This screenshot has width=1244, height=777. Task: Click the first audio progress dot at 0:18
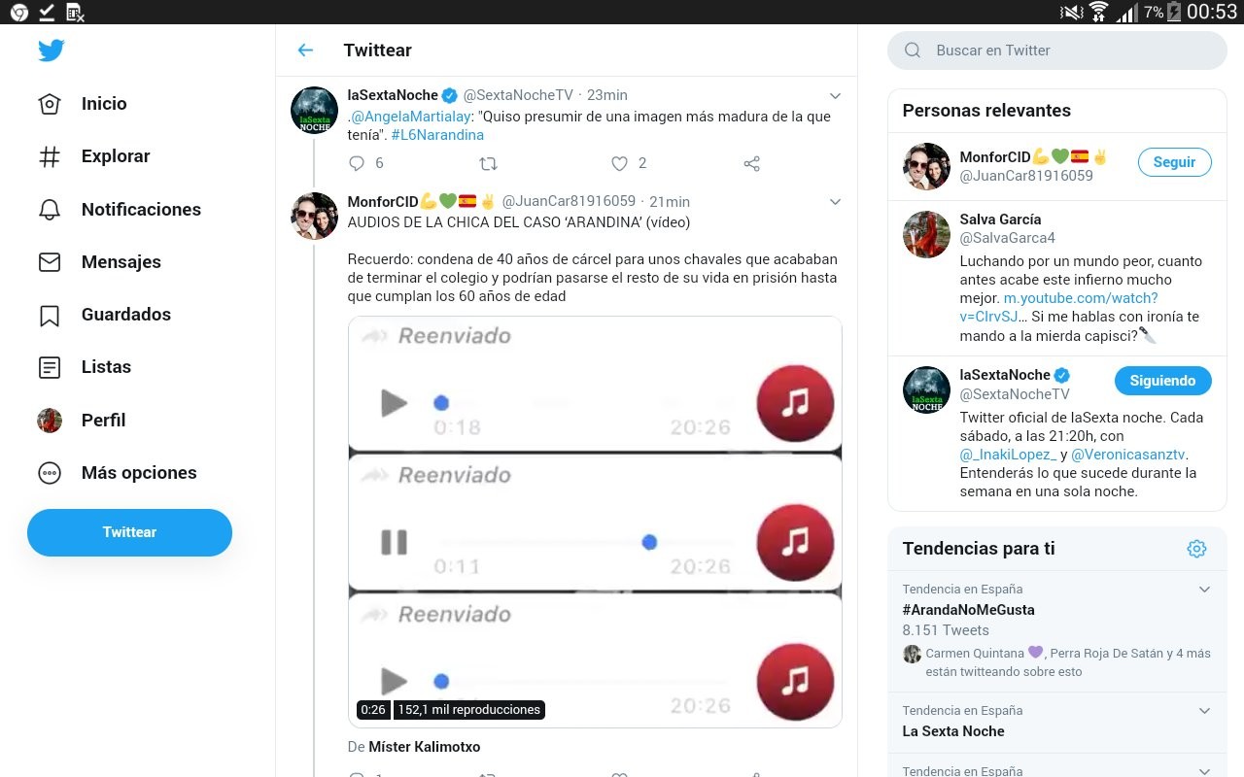[x=441, y=402]
